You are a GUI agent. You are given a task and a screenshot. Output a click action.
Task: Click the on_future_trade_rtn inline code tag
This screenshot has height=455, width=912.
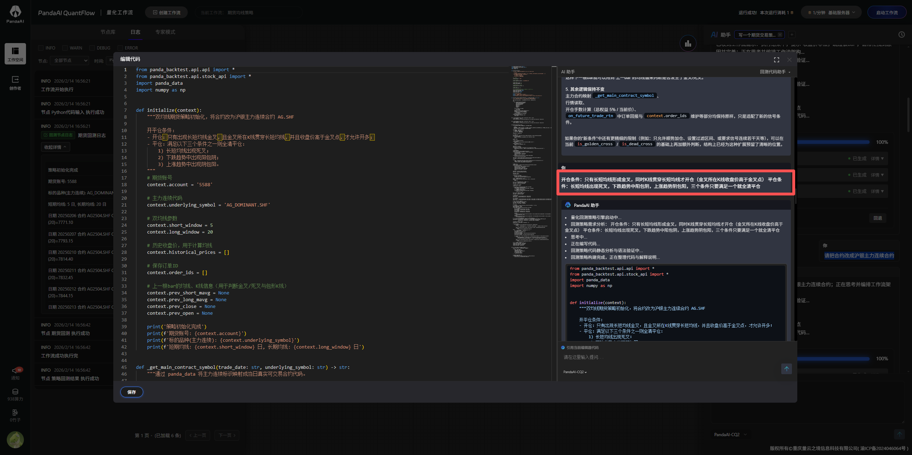591,116
